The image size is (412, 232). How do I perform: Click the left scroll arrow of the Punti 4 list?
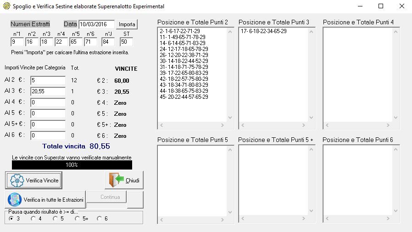coord(327,125)
